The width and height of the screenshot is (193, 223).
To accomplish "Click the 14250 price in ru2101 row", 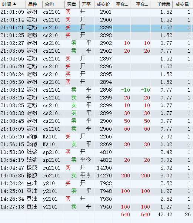I will click(x=104, y=168).
